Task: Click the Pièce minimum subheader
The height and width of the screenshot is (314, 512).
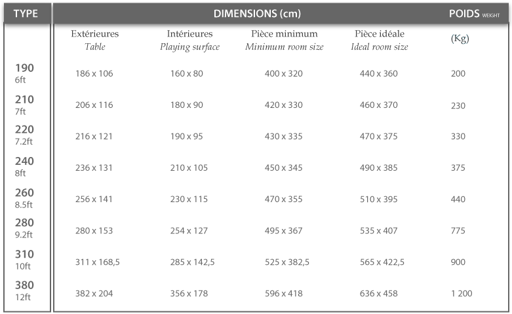Action: click(x=285, y=40)
